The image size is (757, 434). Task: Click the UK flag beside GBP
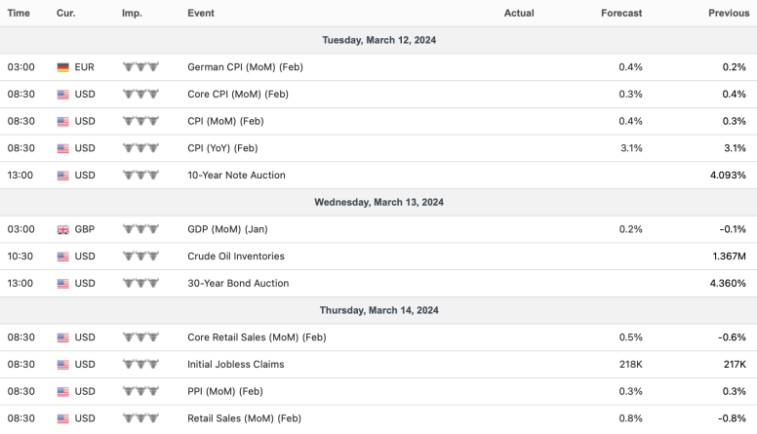63,229
